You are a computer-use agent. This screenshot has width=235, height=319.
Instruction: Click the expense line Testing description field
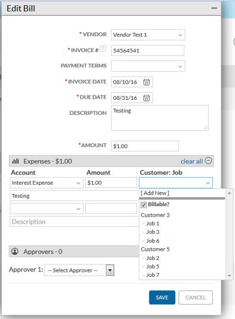tap(74, 196)
